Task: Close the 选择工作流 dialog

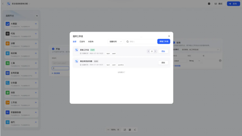Action: (169, 36)
